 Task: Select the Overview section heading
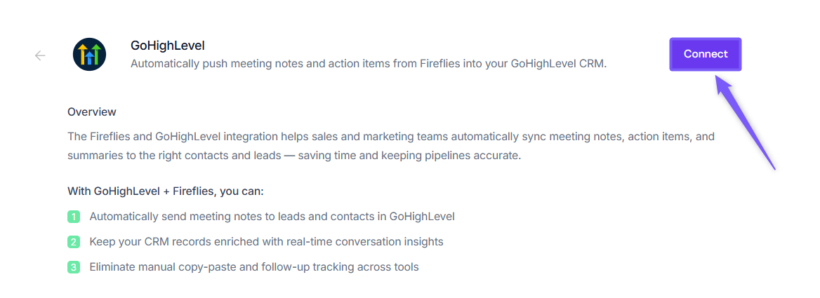click(92, 112)
